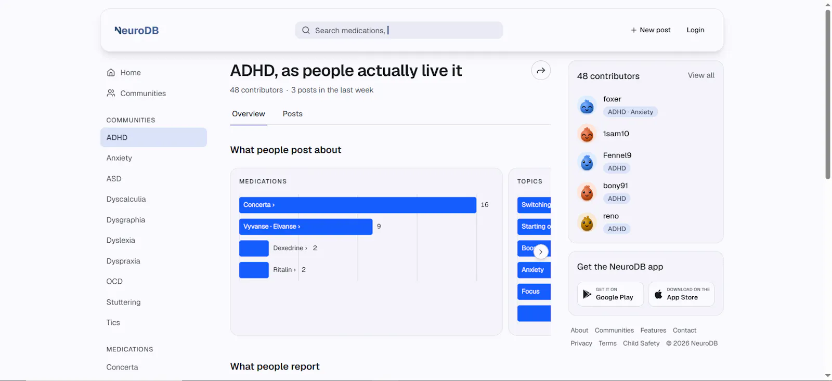Advance topics carousel with the next arrow
This screenshot has height=381, width=832.
tap(541, 252)
